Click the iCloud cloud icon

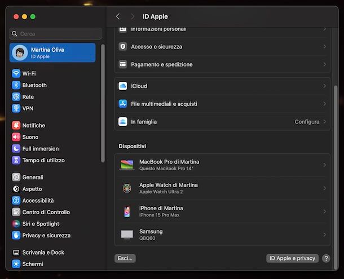coord(122,86)
